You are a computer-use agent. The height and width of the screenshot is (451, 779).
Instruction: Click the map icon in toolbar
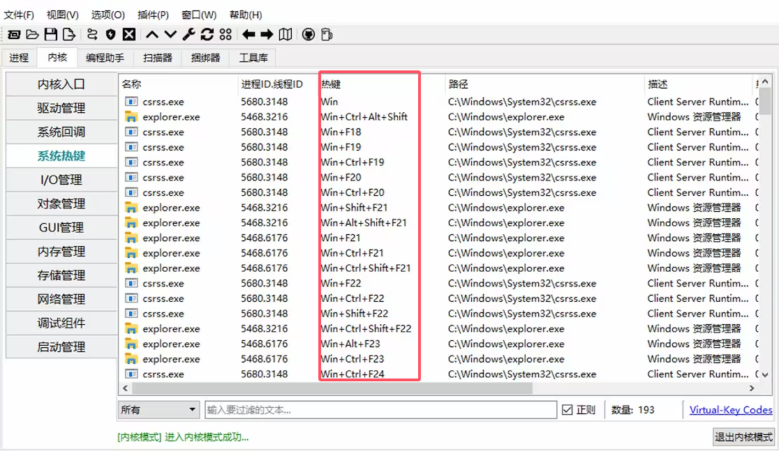coord(285,34)
